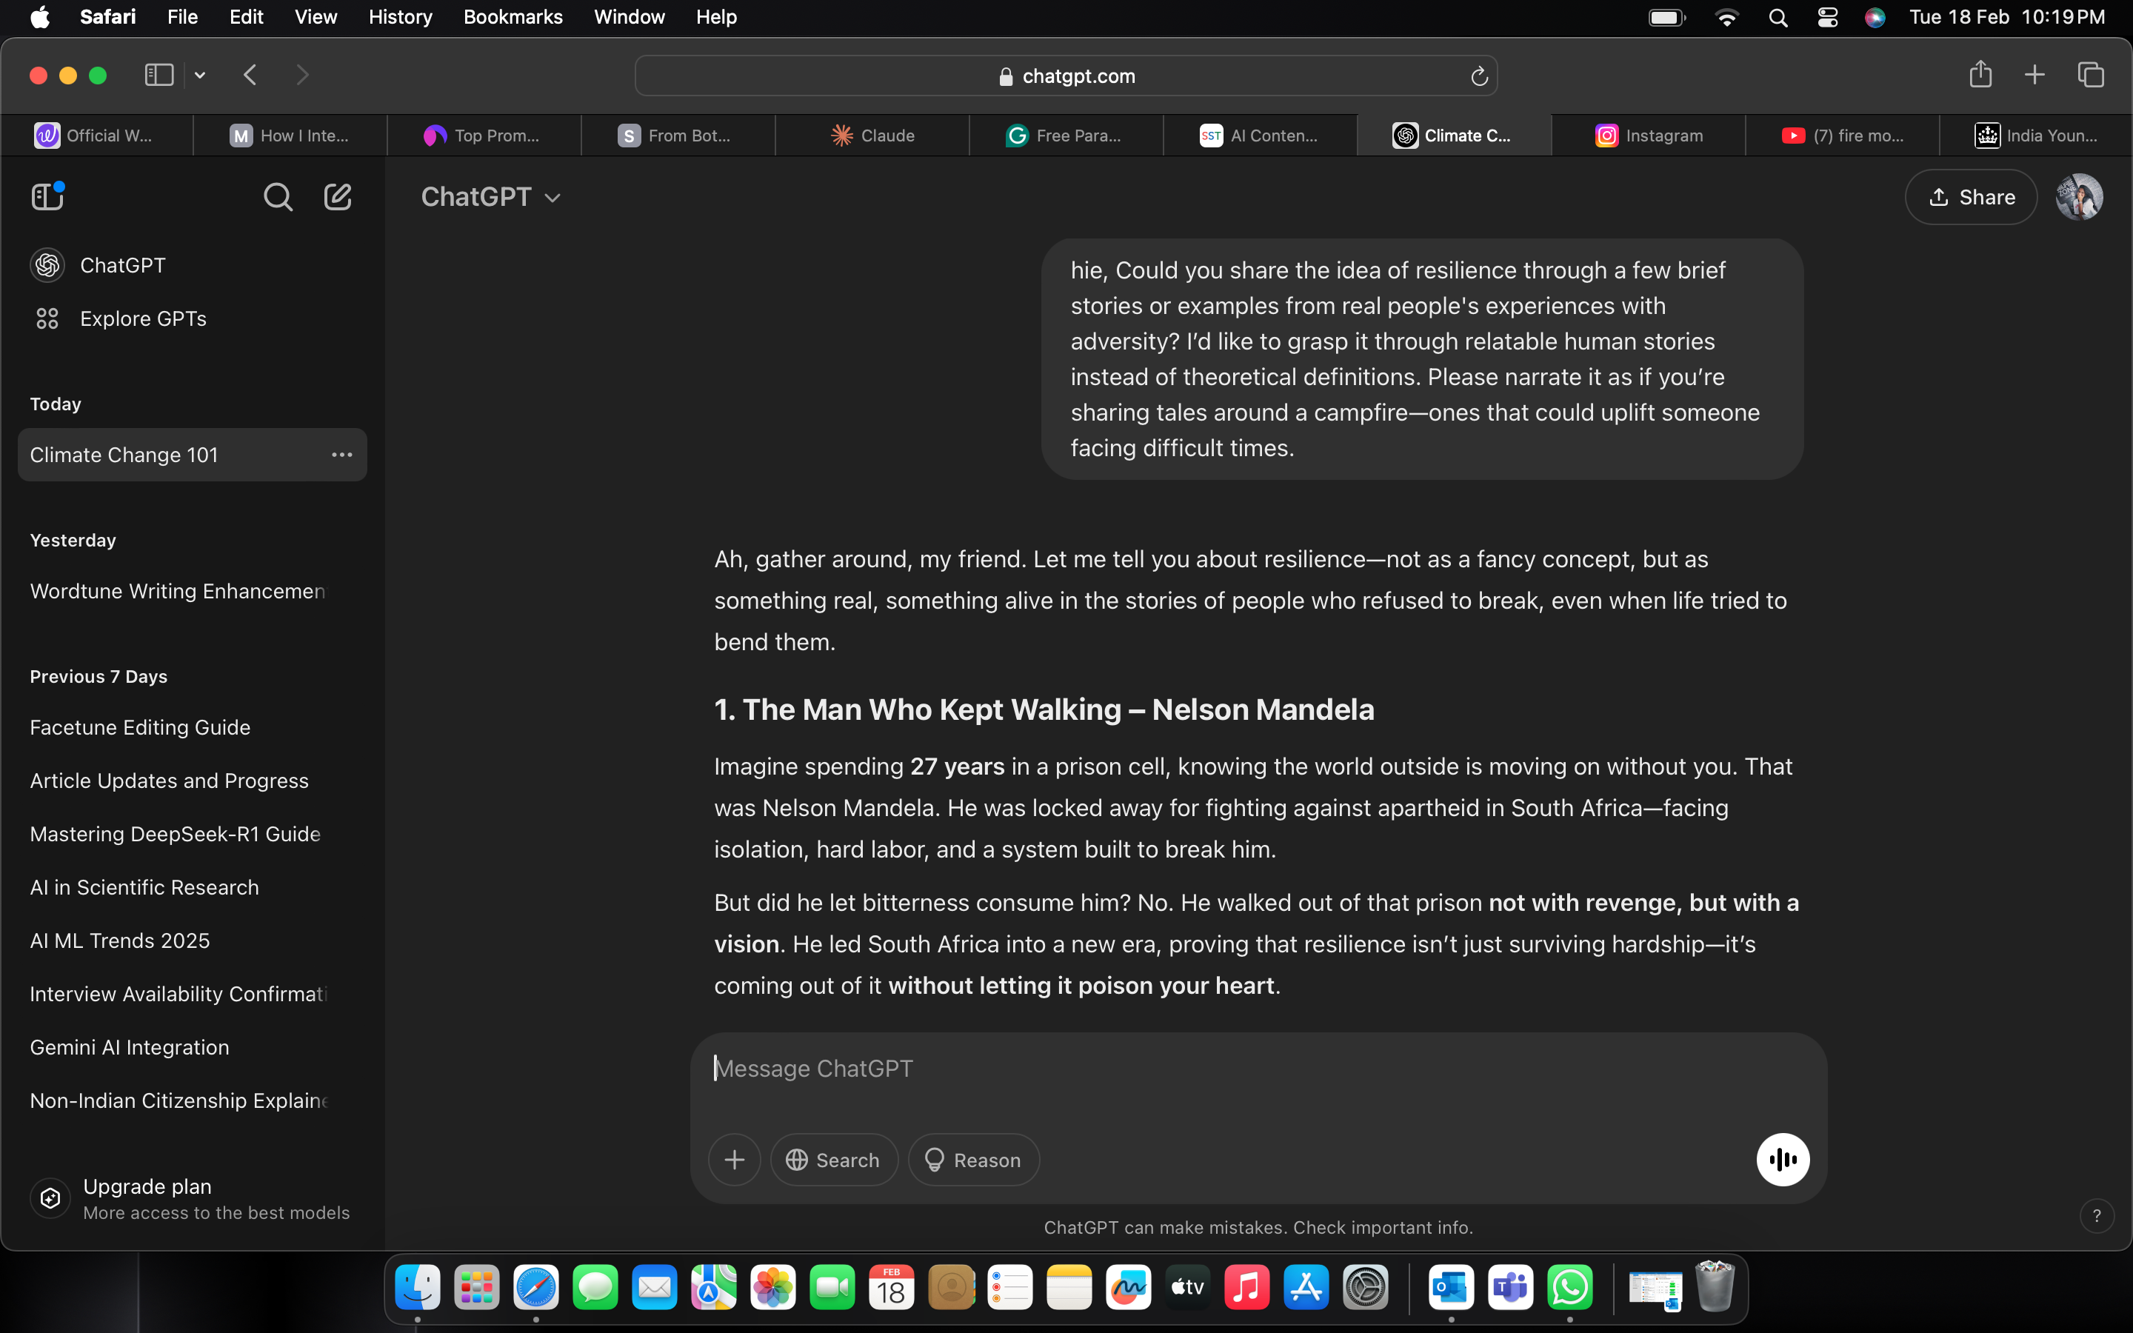Open Spotlight search in menu bar

(1777, 18)
